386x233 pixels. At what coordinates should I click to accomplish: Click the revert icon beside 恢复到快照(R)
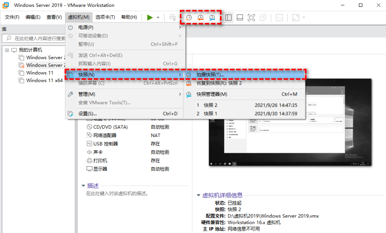[189, 83]
